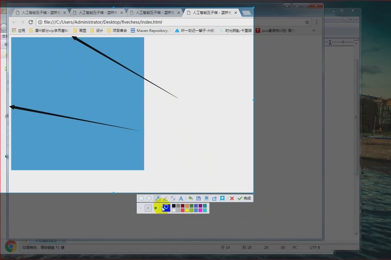Image resolution: width=391 pixels, height=260 pixels.
Task: Select the rectangle annotation tool
Action: coord(141,198)
